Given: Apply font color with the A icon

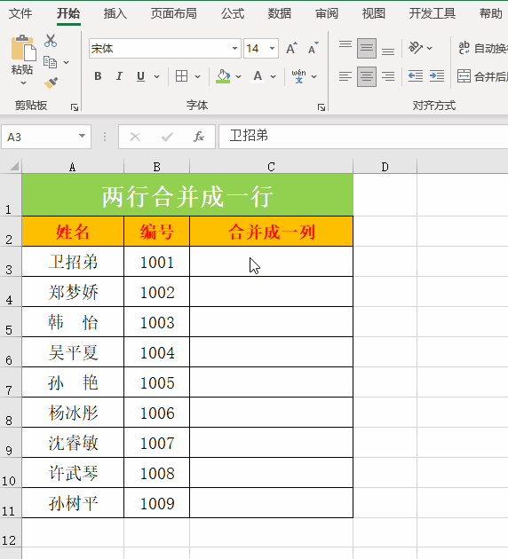Looking at the screenshot, I should pyautogui.click(x=258, y=76).
